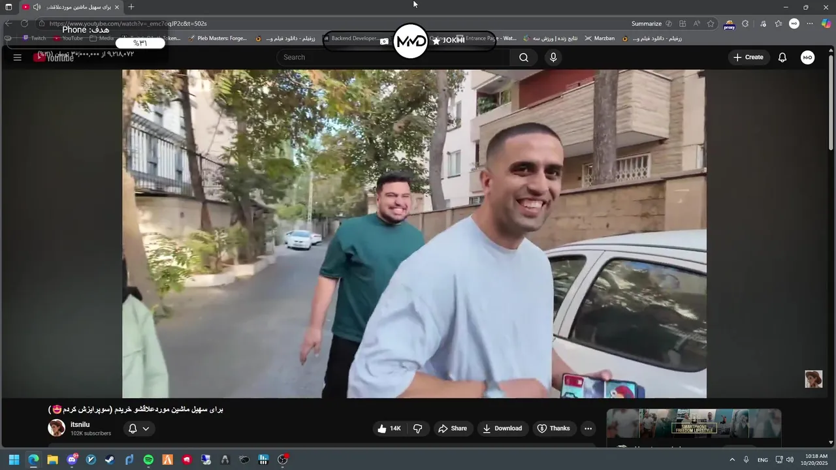This screenshot has width=836, height=470.
Task: Open the itsnilu channel name link
Action: click(x=80, y=424)
